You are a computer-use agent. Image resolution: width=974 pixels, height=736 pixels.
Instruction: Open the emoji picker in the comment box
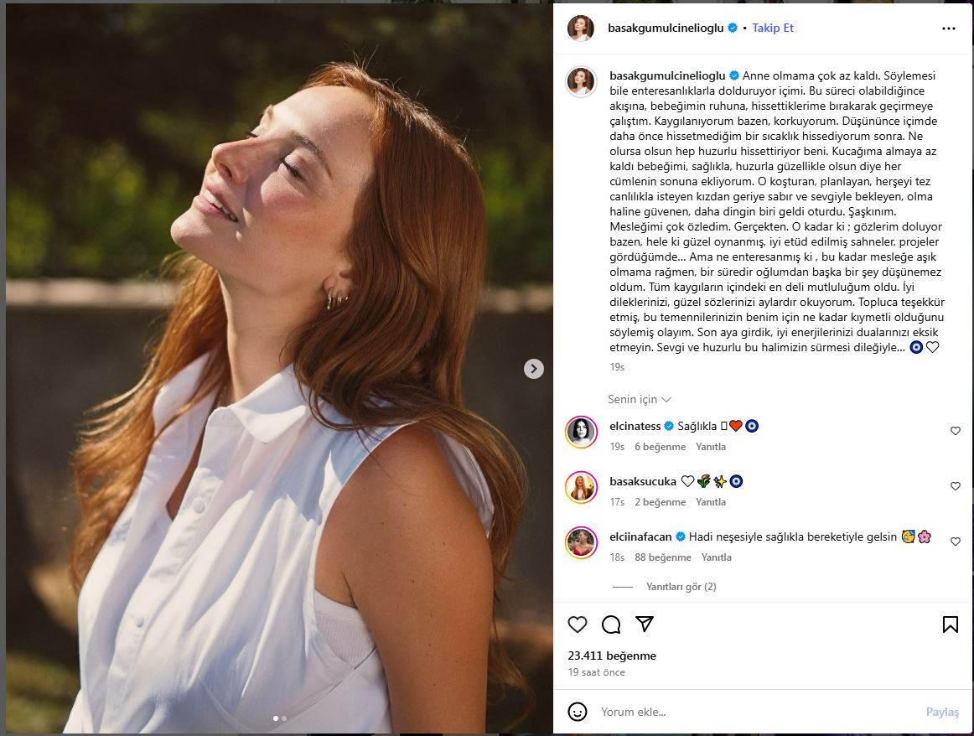pyautogui.click(x=578, y=712)
